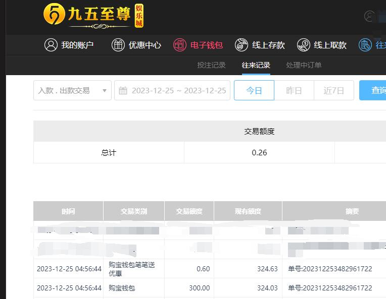Select the 昨日 filter button

(294, 90)
